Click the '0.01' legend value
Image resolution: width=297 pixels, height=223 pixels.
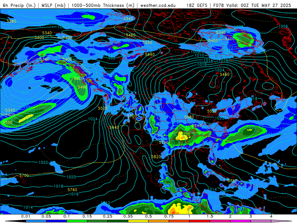click(x=26, y=216)
